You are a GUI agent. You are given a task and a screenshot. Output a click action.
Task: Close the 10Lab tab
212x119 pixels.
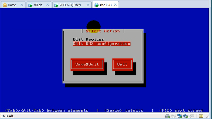[48, 5]
